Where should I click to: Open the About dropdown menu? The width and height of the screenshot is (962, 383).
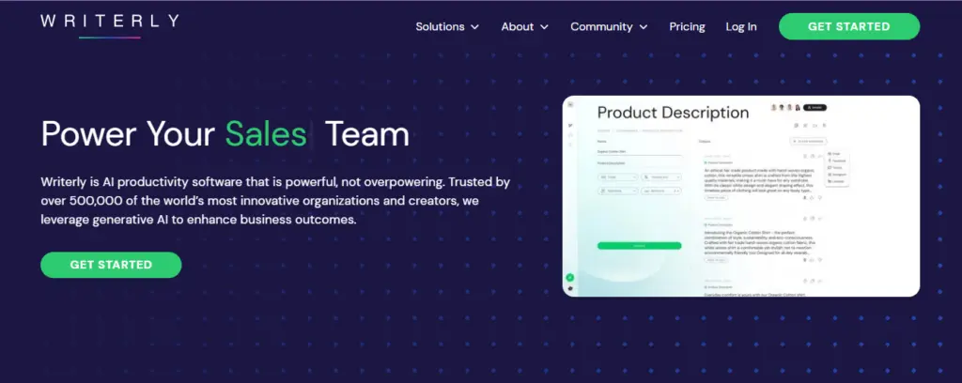point(524,27)
